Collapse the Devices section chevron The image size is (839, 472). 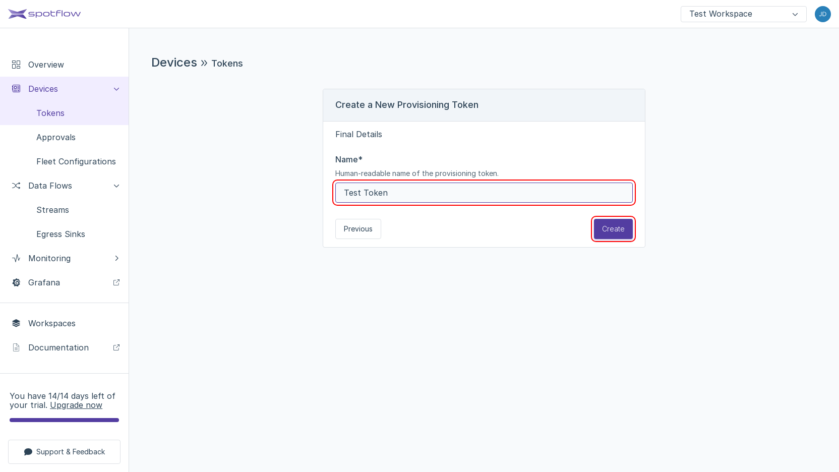116,89
